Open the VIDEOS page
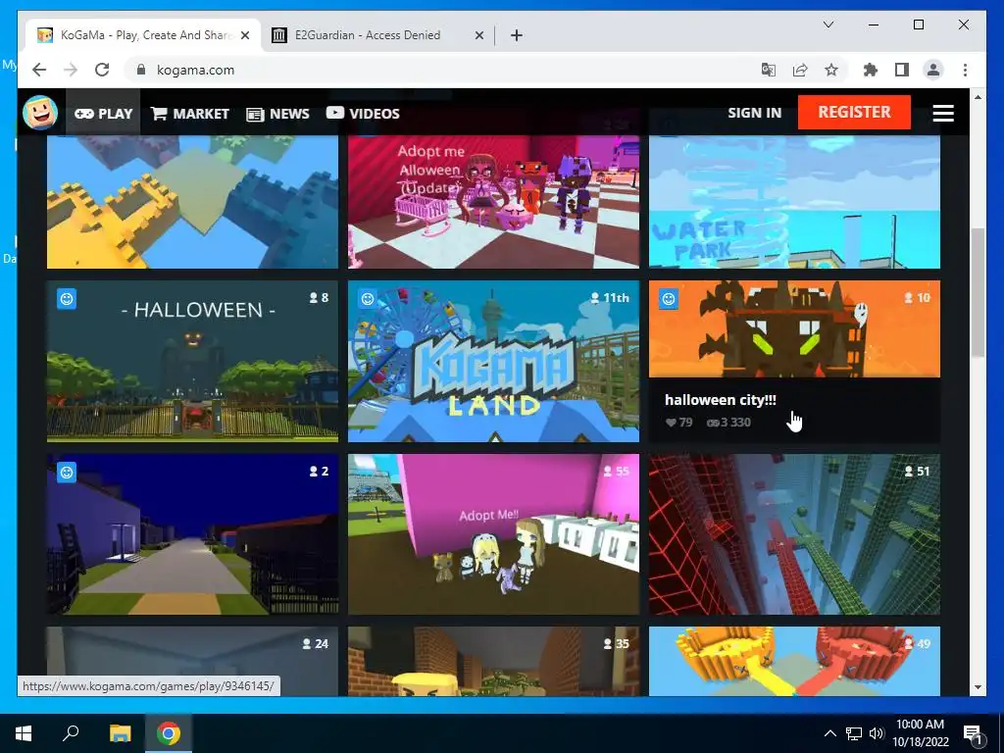The height and width of the screenshot is (753, 1004). pos(363,114)
